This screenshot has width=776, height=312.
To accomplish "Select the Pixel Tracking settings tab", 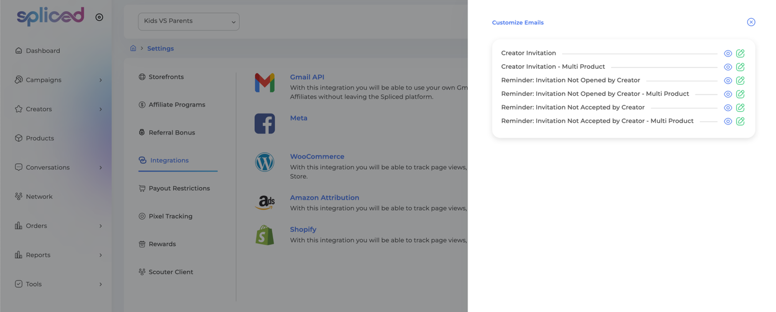I will pyautogui.click(x=170, y=216).
